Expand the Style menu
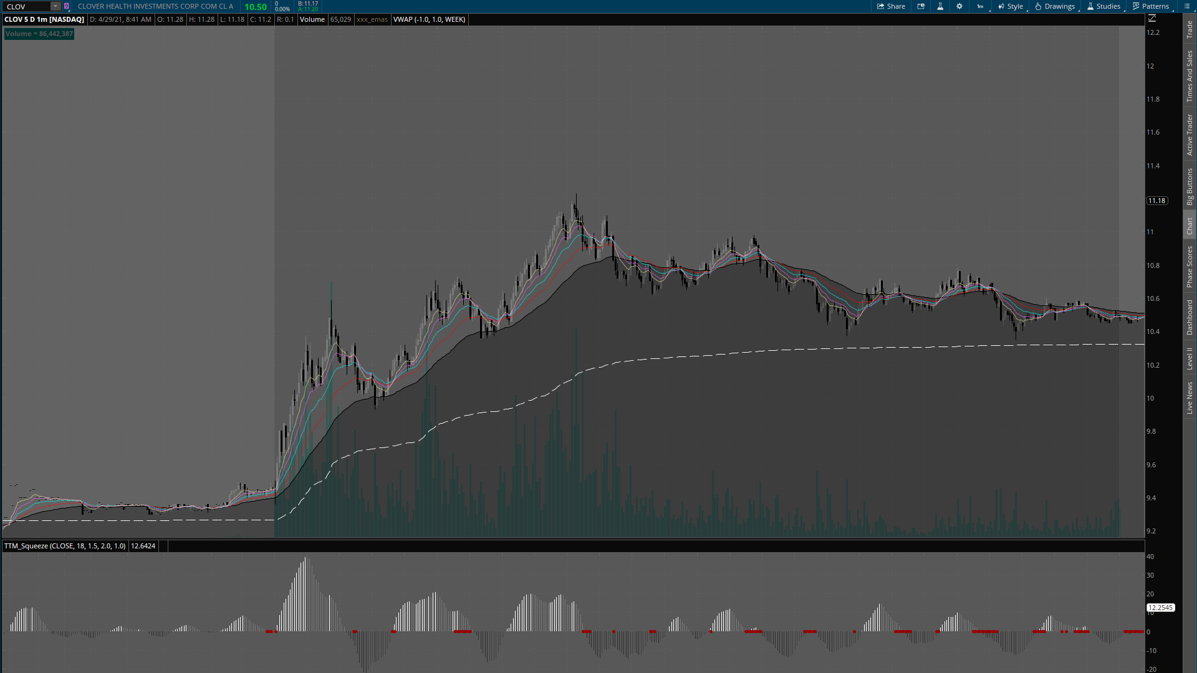The height and width of the screenshot is (673, 1197). click(x=1011, y=6)
